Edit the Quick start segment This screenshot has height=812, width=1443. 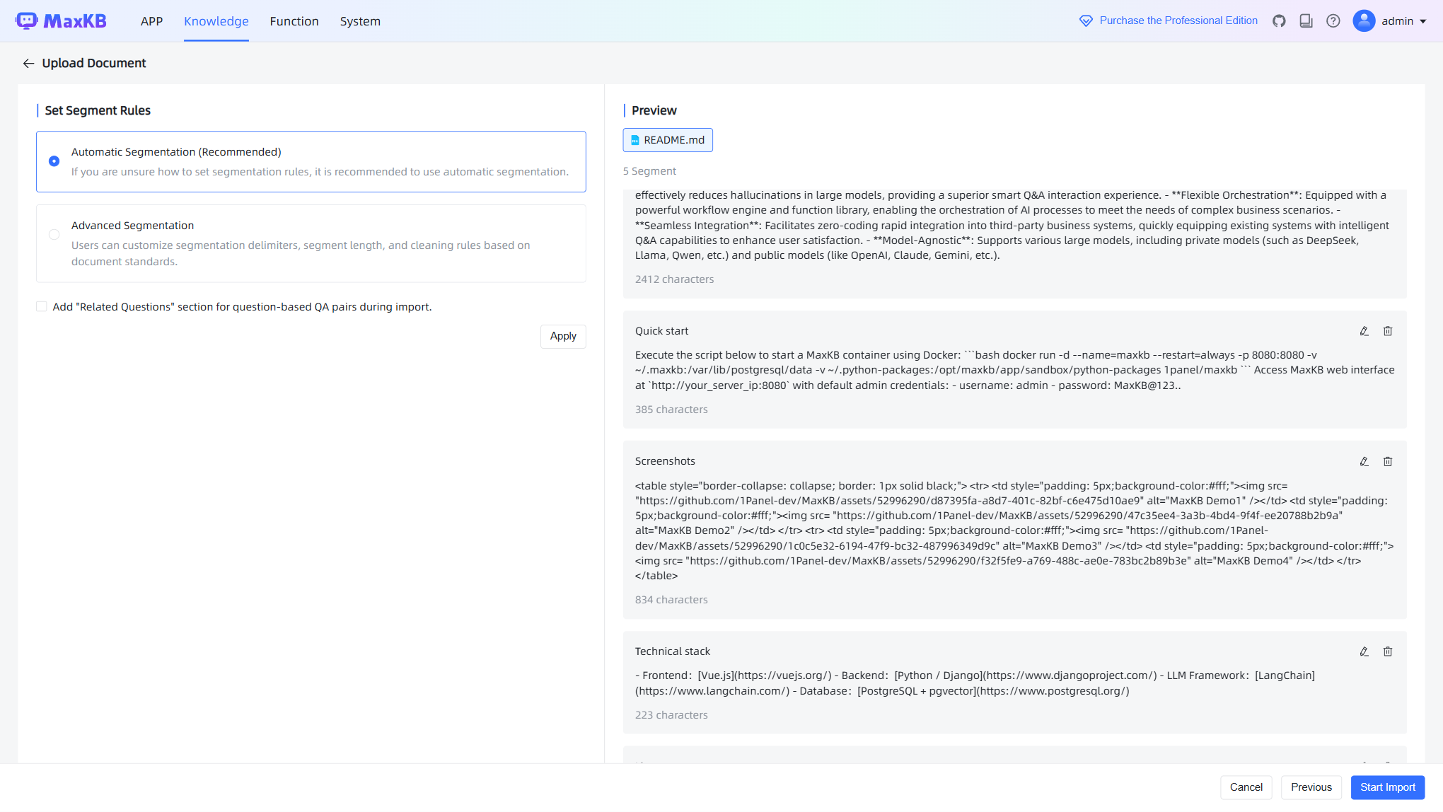tap(1364, 331)
